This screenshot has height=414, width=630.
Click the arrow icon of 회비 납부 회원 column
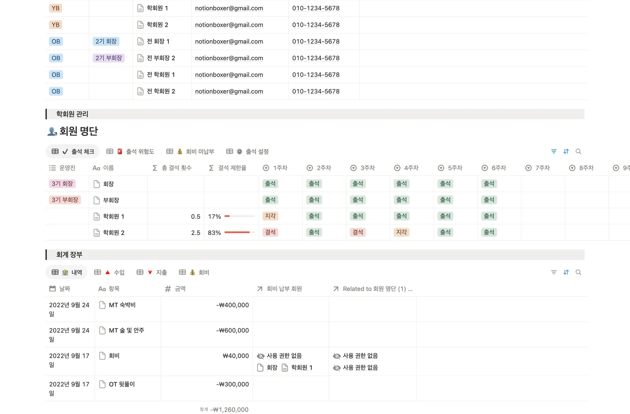(x=260, y=289)
